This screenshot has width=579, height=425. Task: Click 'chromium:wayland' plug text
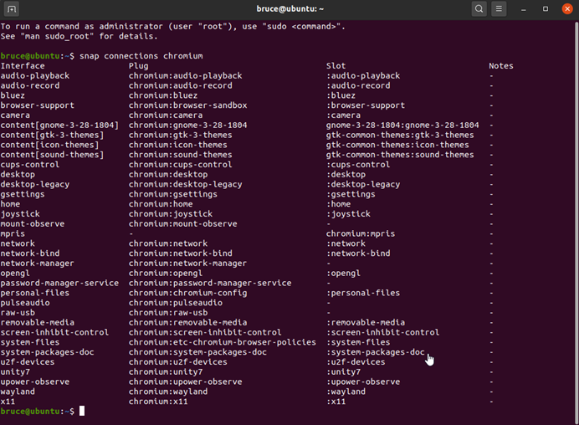(168, 392)
